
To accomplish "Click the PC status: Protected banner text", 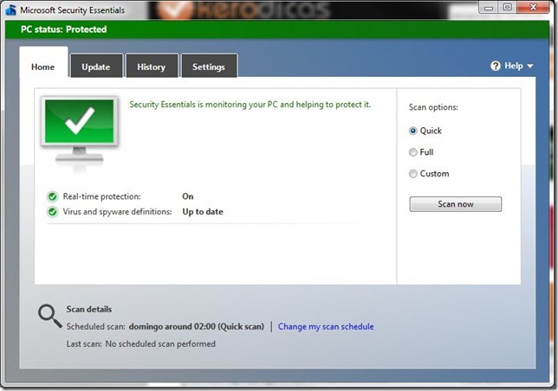I will (64, 29).
